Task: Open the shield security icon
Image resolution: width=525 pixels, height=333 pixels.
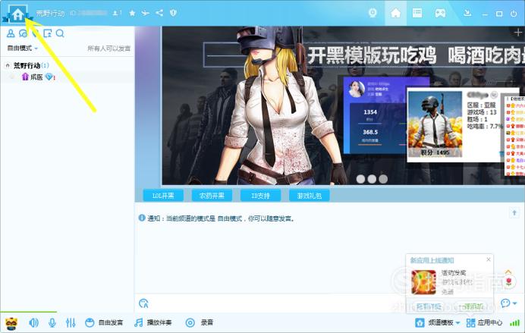Action: click(x=173, y=13)
